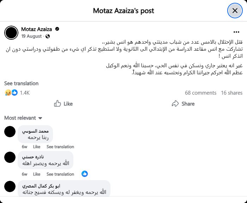Viewport: 247px width, 203px height.
Task: Click the sad and like reaction icons
Action: (11, 93)
